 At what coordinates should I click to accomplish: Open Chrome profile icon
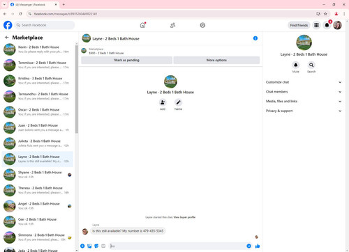click(x=336, y=14)
